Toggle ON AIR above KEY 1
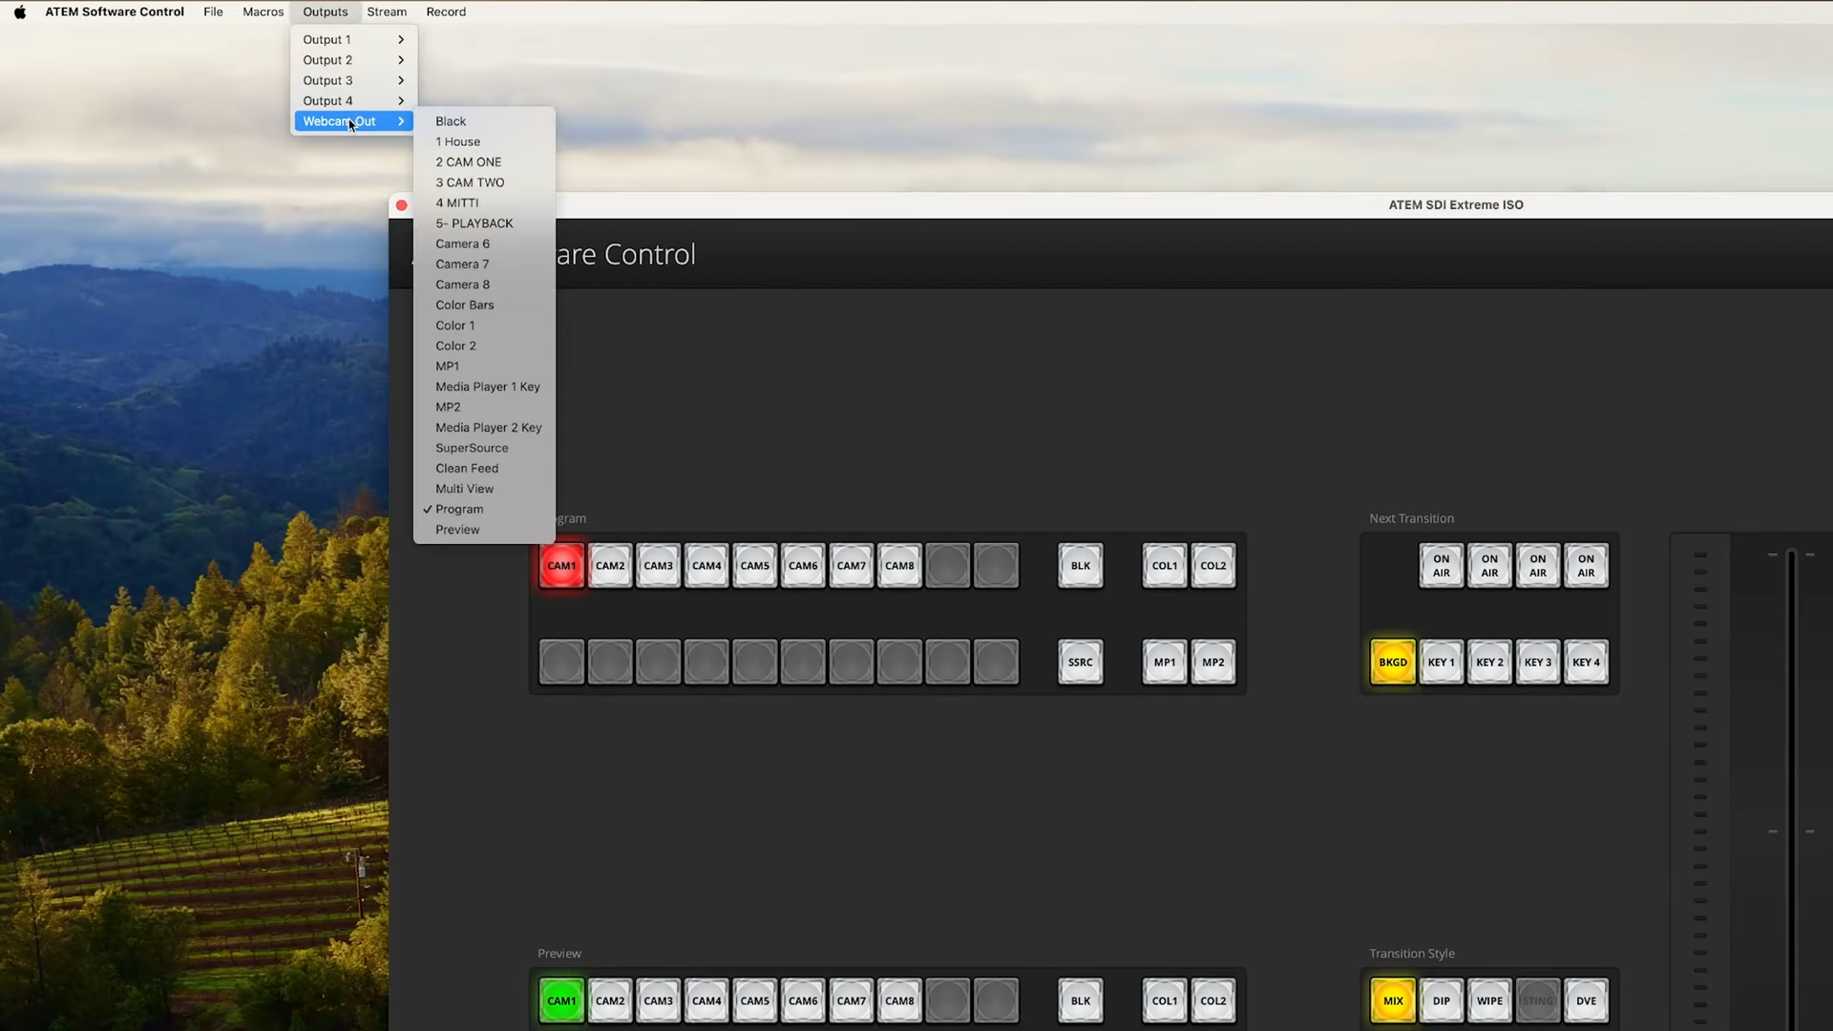1833x1031 pixels. point(1442,566)
